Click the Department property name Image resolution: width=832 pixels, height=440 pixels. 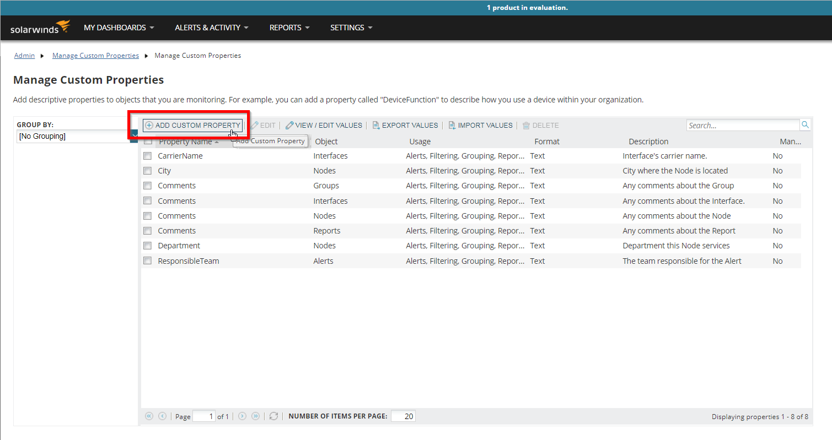point(179,246)
